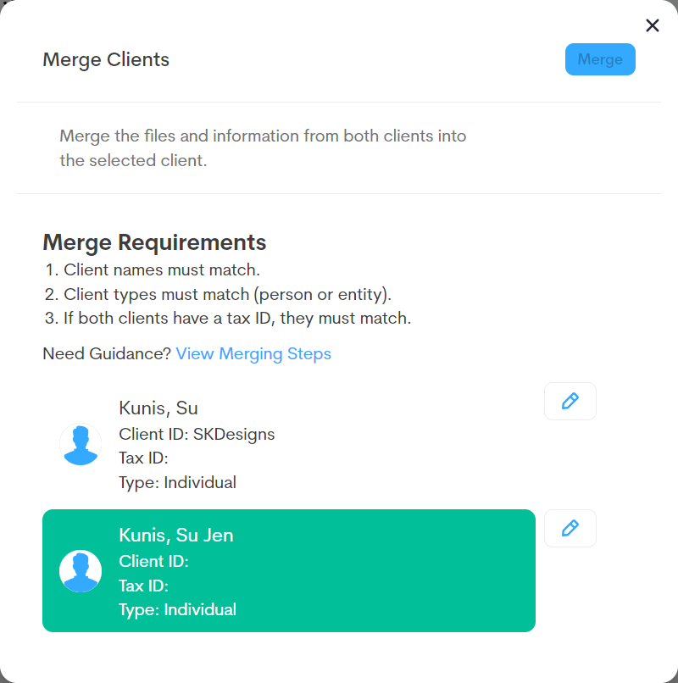Click the 'Merge Clients' dialog title

[106, 59]
